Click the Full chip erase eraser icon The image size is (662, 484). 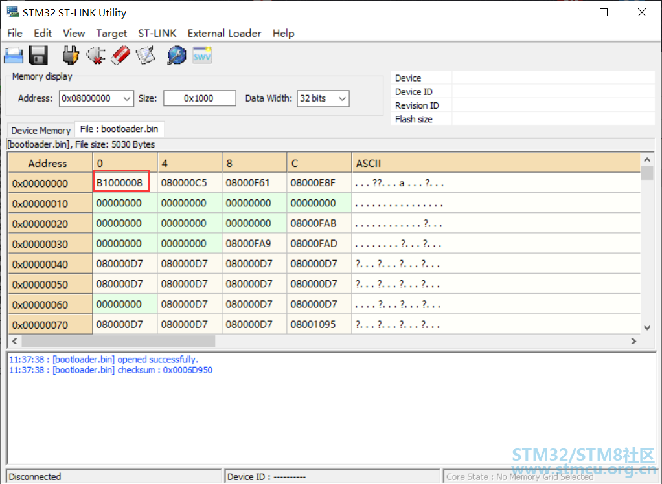(x=120, y=55)
